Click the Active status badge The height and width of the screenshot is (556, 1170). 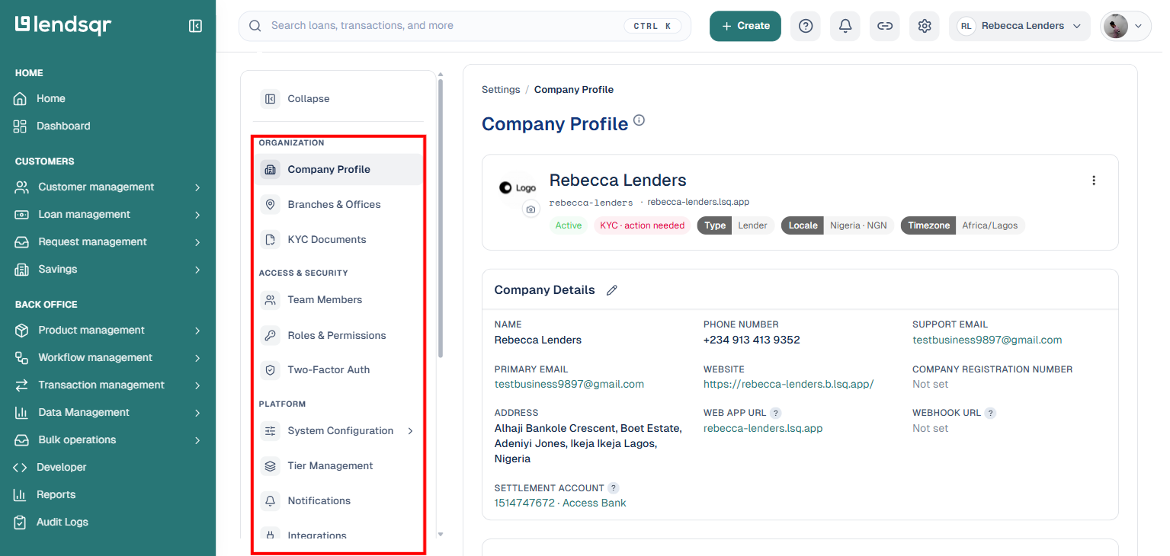[569, 225]
